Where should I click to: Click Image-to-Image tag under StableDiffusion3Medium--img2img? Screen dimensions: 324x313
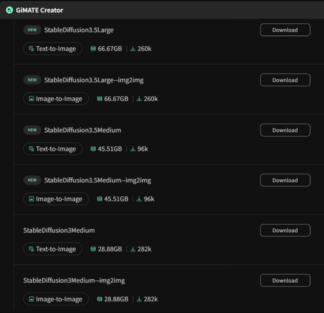pyautogui.click(x=55, y=299)
